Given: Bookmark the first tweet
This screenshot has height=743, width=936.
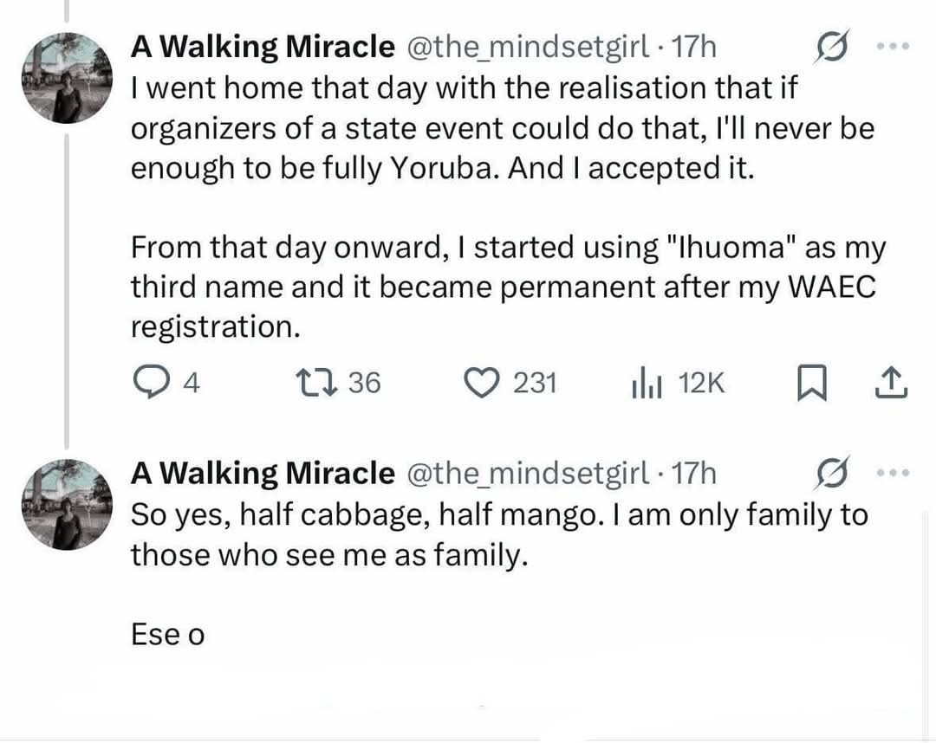Looking at the screenshot, I should 808,382.
